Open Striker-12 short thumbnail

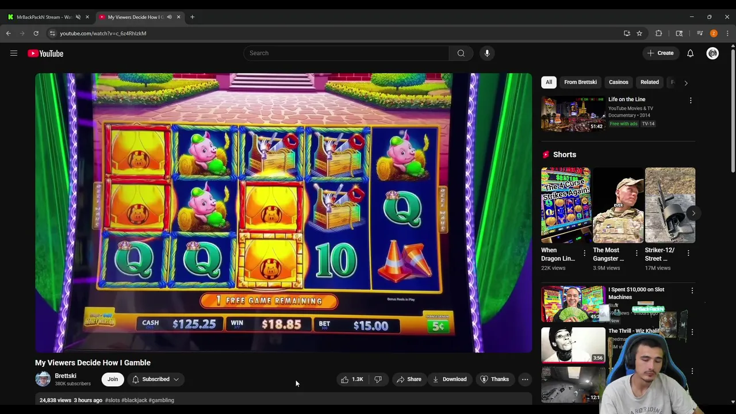click(670, 205)
